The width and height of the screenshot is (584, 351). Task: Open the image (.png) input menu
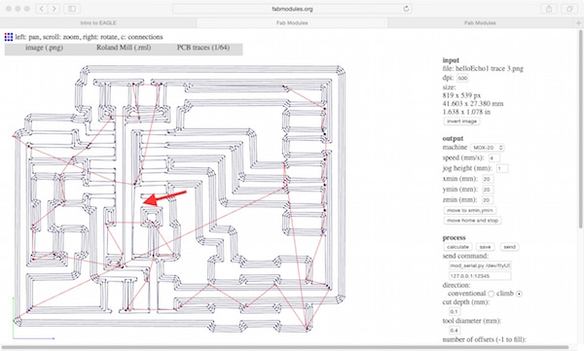tap(44, 48)
